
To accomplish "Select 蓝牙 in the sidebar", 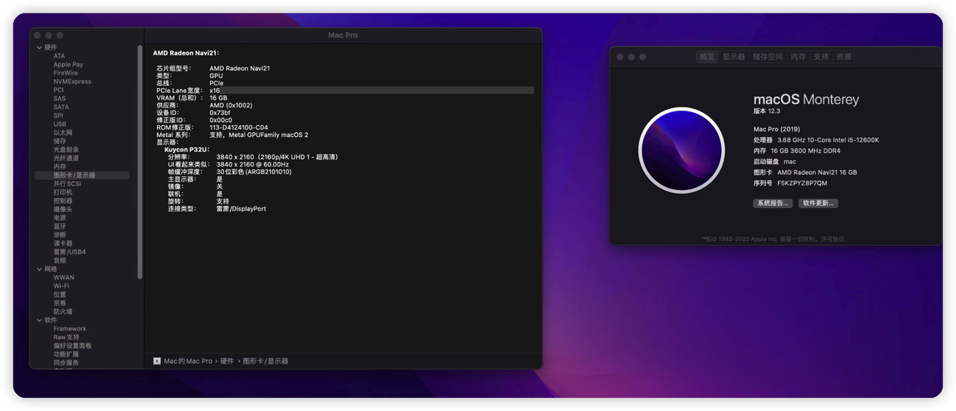I will [x=59, y=227].
